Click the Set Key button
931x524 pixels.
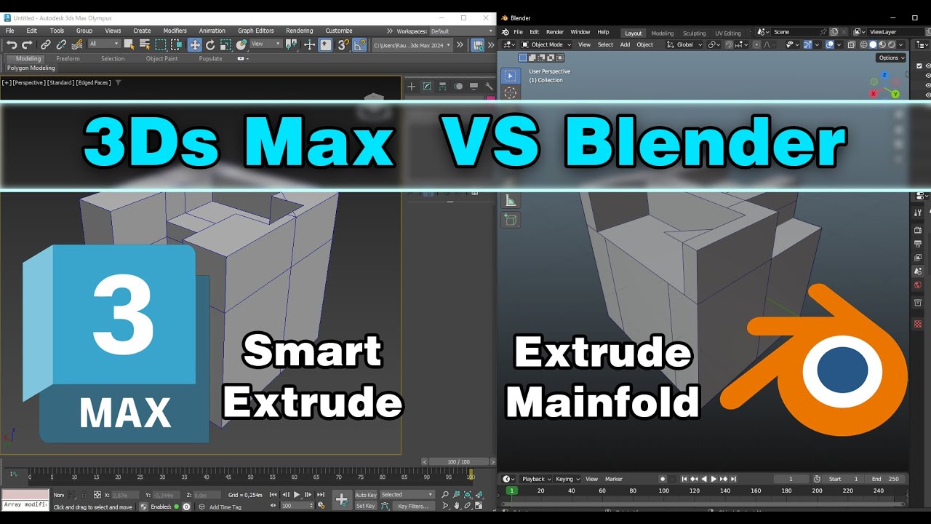(365, 506)
